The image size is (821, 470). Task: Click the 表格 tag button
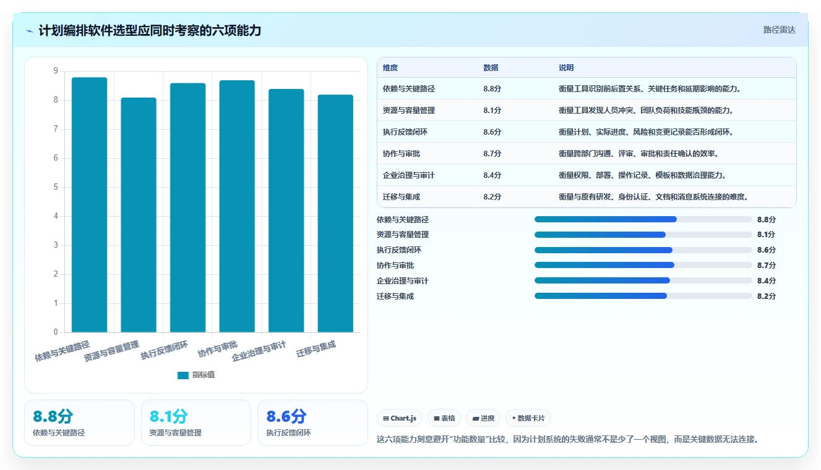[x=444, y=418]
